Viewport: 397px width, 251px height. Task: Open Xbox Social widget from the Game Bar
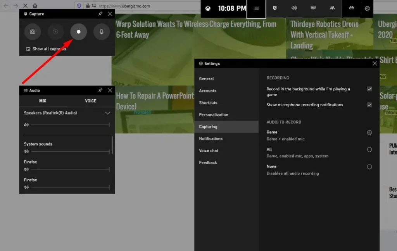[x=332, y=8]
